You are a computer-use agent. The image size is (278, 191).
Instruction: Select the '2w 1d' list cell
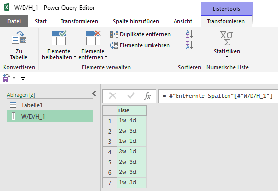(x=131, y=152)
